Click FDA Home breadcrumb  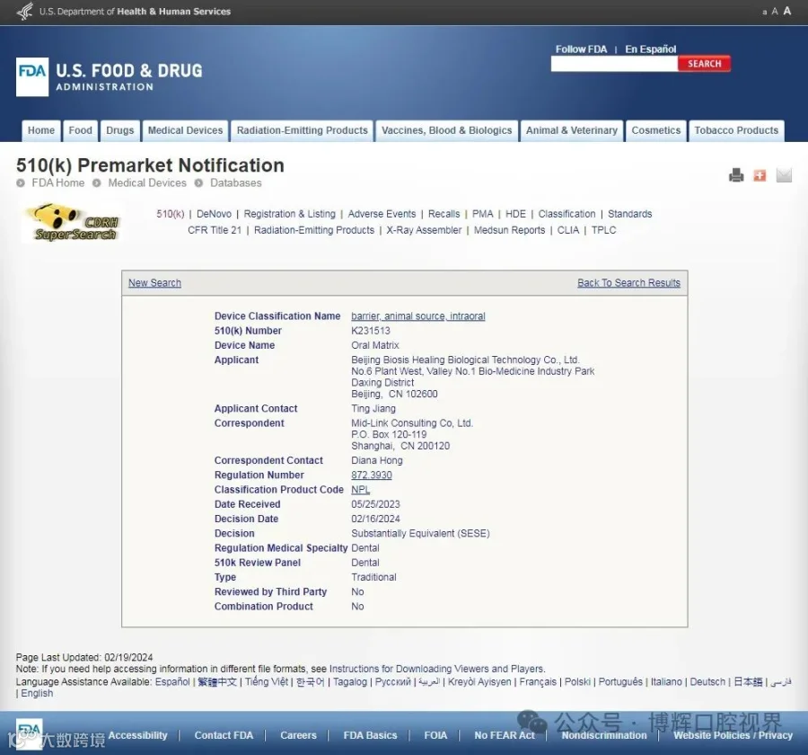(57, 182)
